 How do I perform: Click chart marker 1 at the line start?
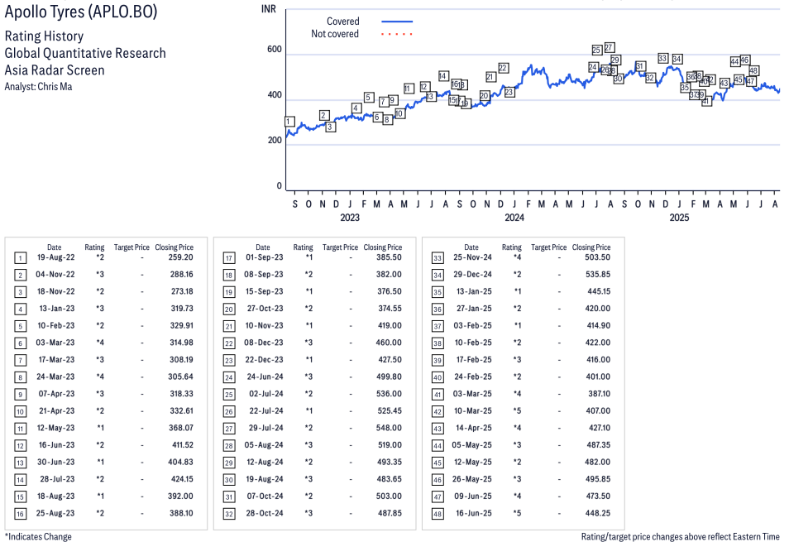click(x=289, y=122)
